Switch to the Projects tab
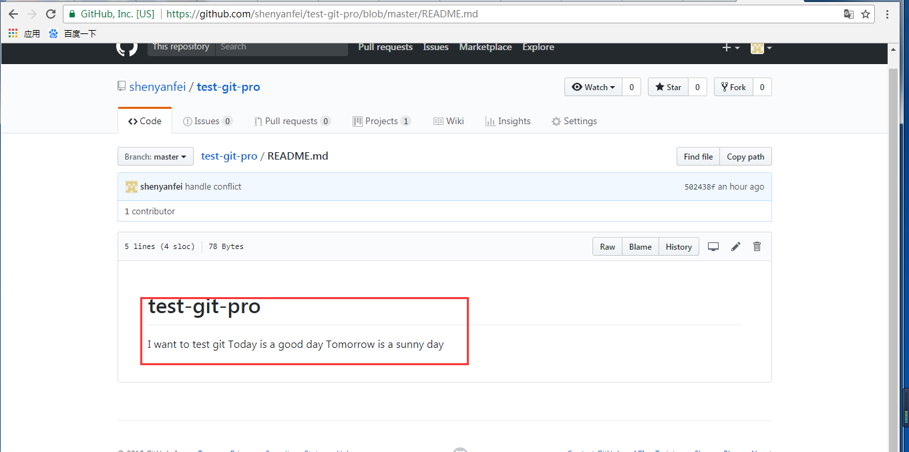The height and width of the screenshot is (452, 909). click(382, 121)
